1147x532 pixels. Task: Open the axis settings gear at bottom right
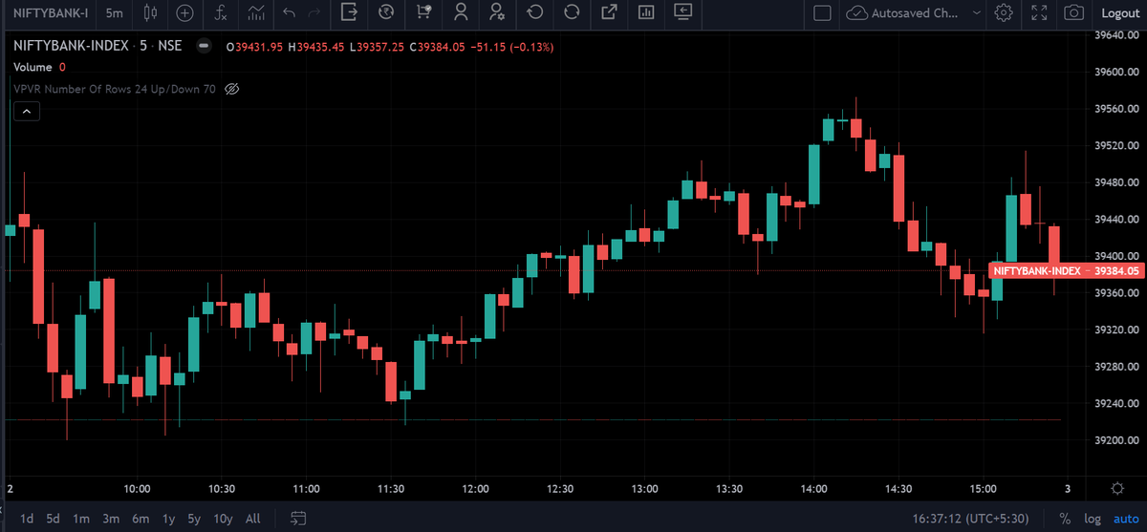coord(1117,488)
